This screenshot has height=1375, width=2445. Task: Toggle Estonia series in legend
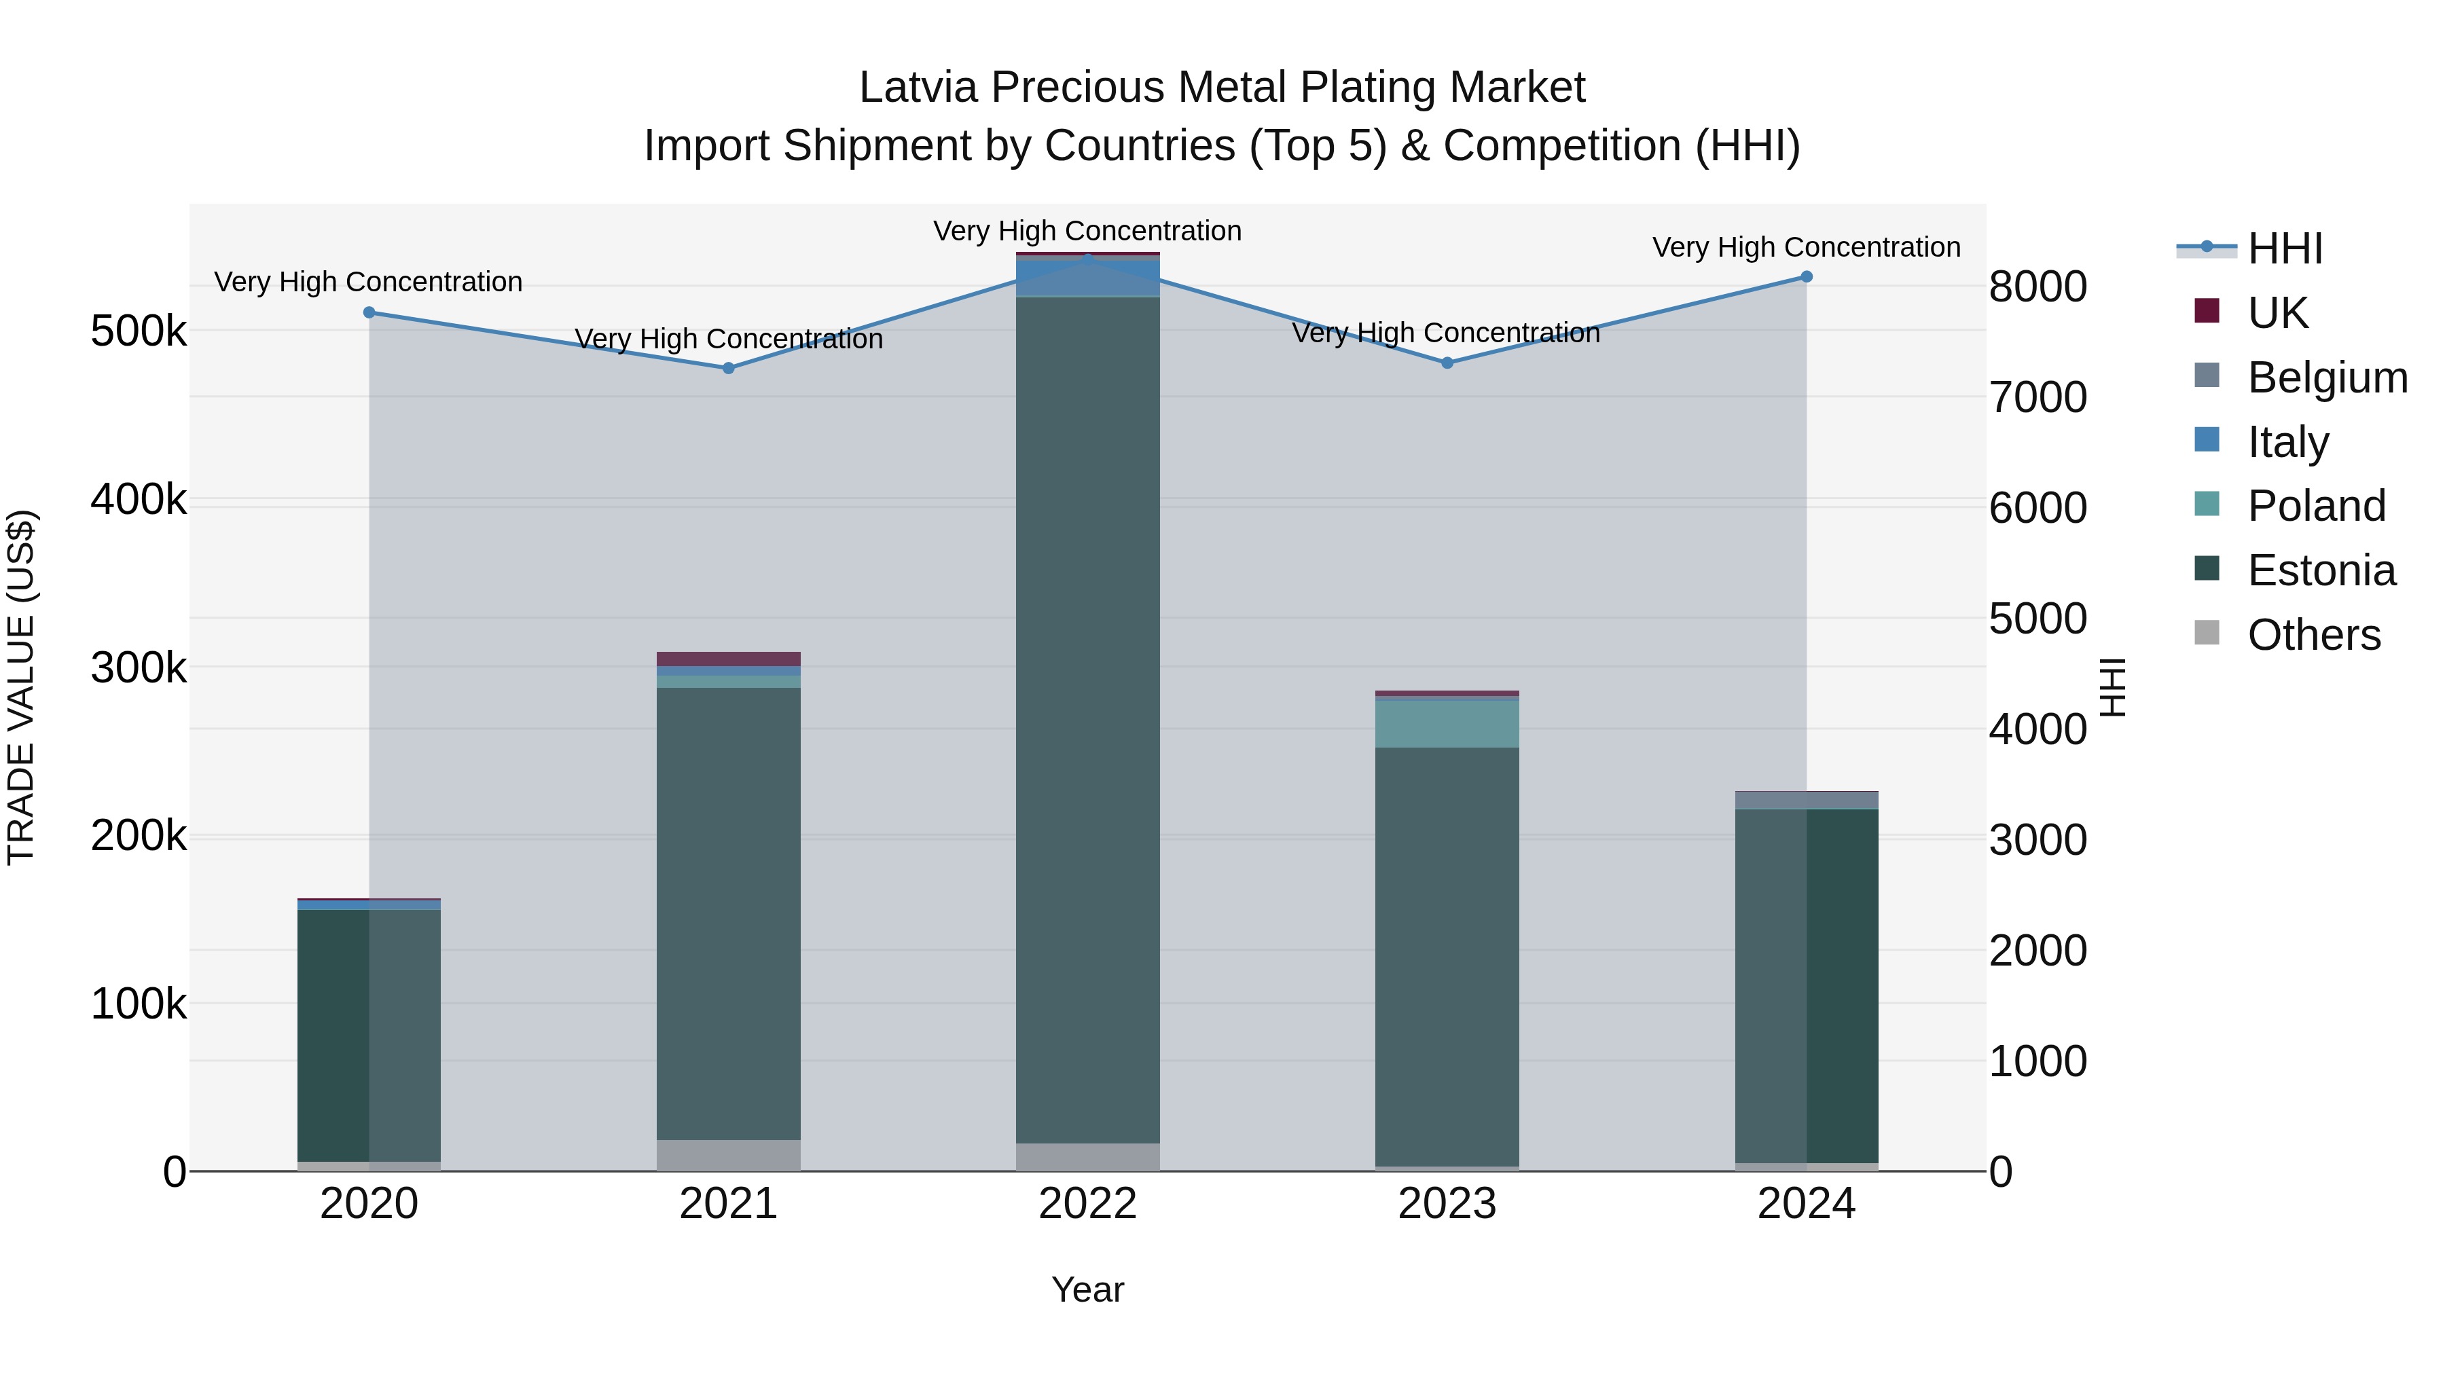click(x=2295, y=570)
